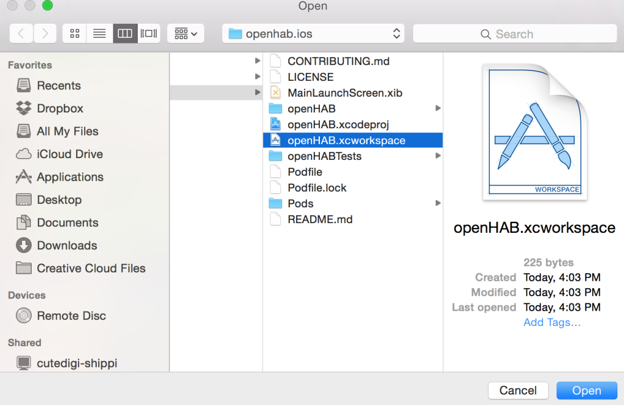Select the LICENSE file

coord(353,77)
